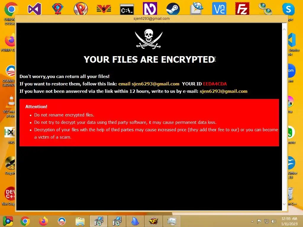Open Skype desktop icon

coord(288,9)
